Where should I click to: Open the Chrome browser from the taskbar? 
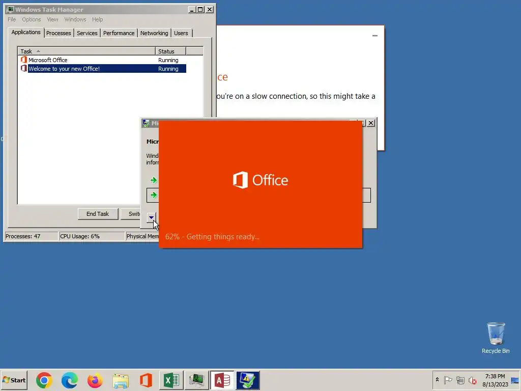point(44,380)
